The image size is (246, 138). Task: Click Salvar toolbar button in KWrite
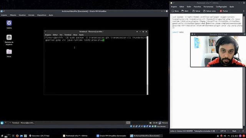click(196, 11)
